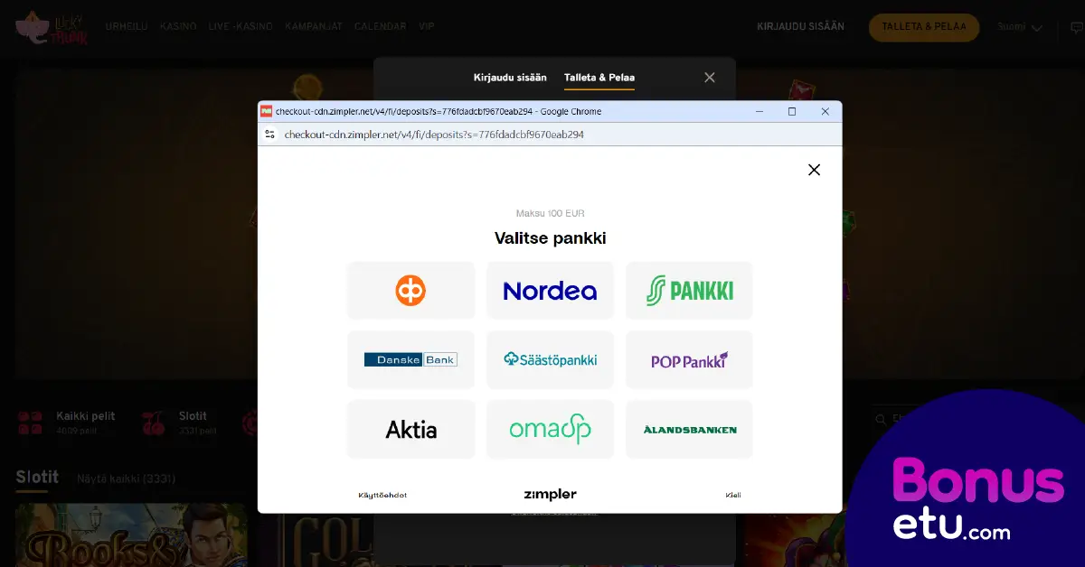Viewport: 1085px width, 567px height.
Task: Click the Valitse pankki heading
Action: pyautogui.click(x=550, y=238)
